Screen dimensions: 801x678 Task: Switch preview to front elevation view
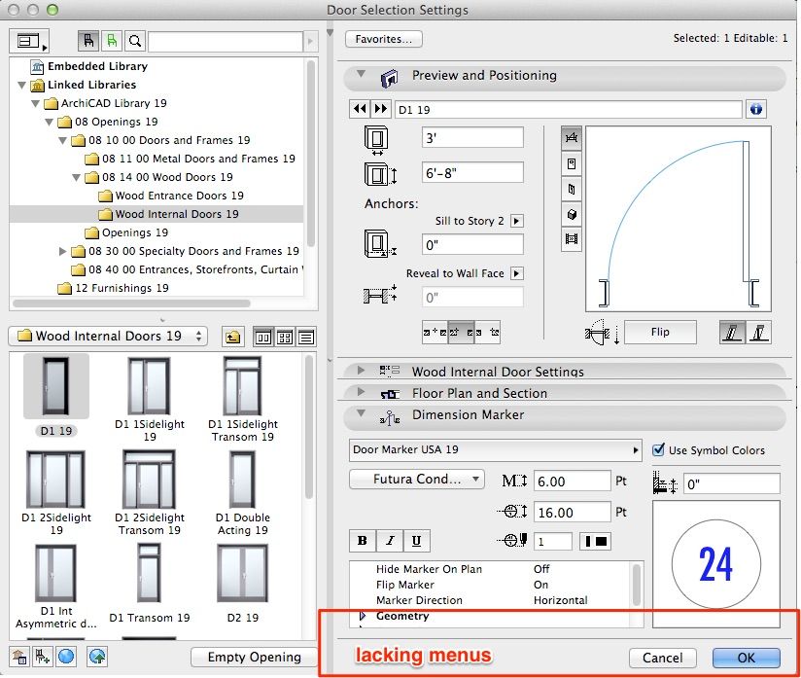(x=572, y=163)
